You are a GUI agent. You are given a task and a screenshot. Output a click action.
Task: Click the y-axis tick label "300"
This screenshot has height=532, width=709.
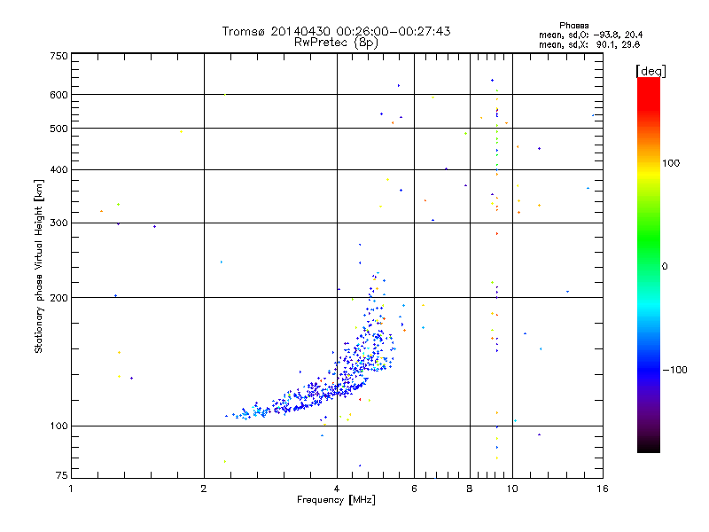click(58, 223)
